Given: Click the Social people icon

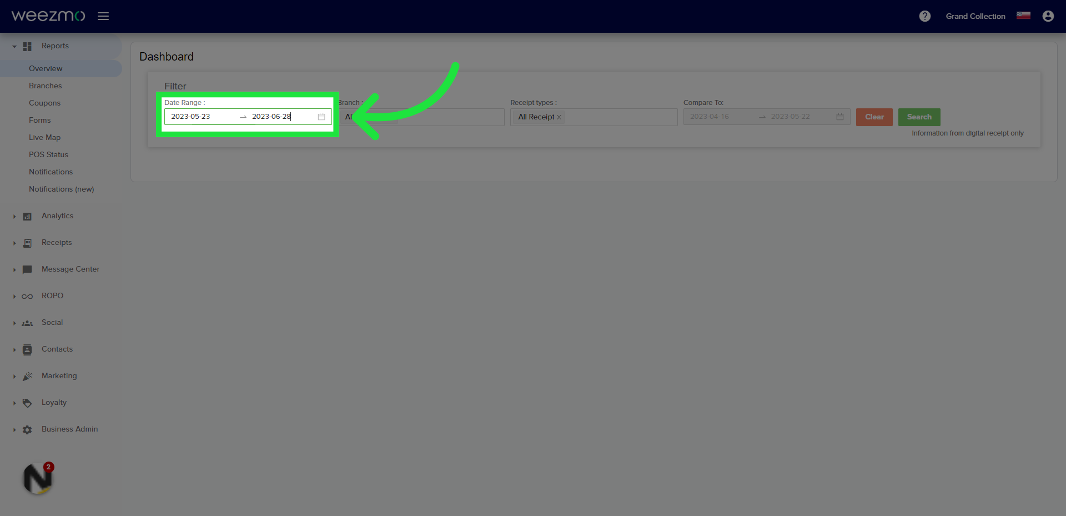Looking at the screenshot, I should click(27, 323).
